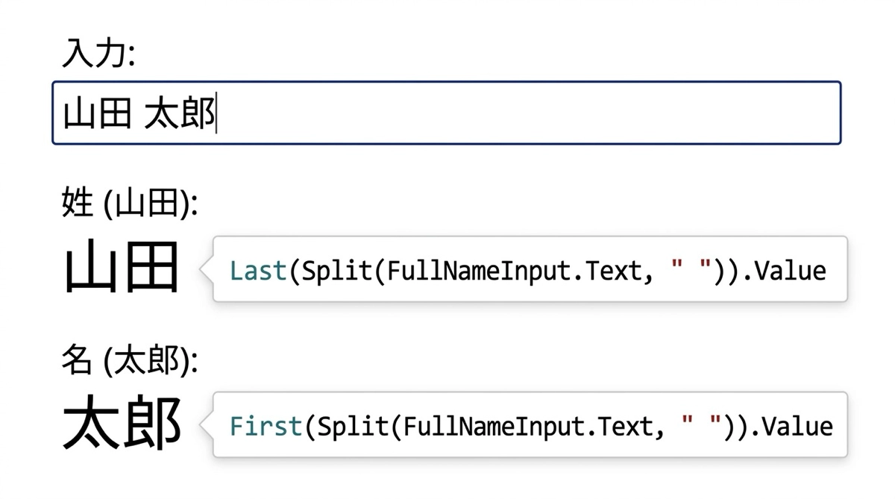Click the pointer arrow of the Last formula callout

pyautogui.click(x=206, y=269)
